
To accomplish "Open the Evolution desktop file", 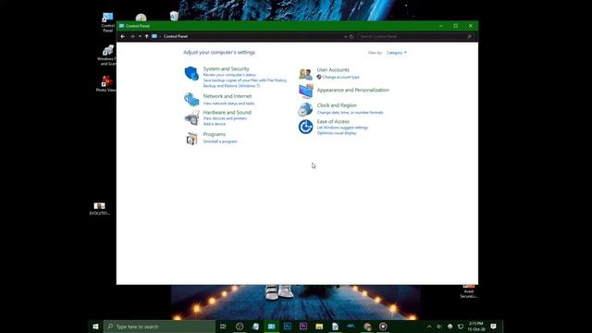I will point(100,208).
